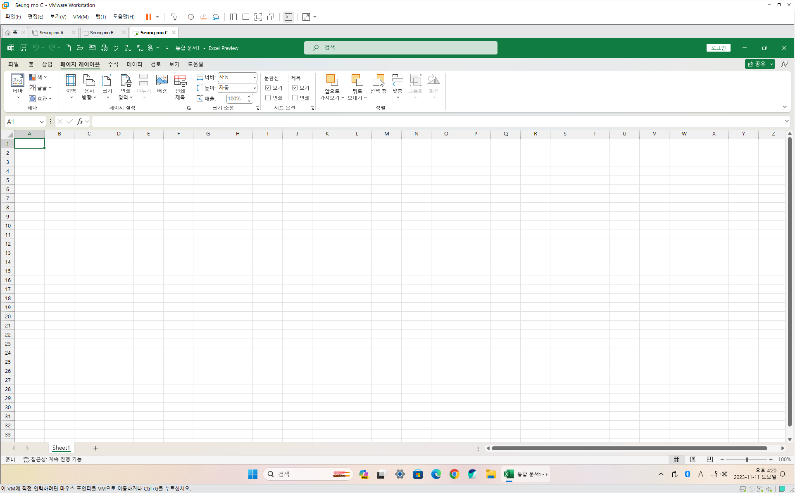Open the Name Box dropdown arrow
This screenshot has height=493, width=795.
tap(41, 121)
